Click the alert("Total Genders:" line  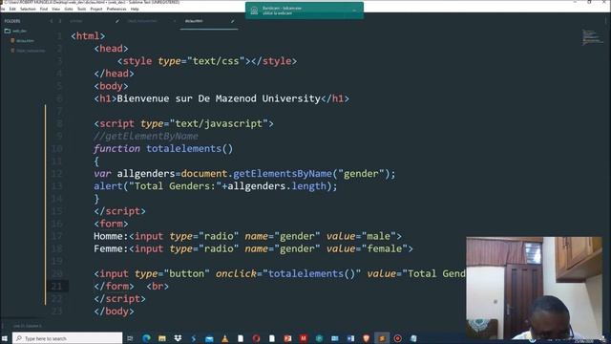(x=216, y=186)
